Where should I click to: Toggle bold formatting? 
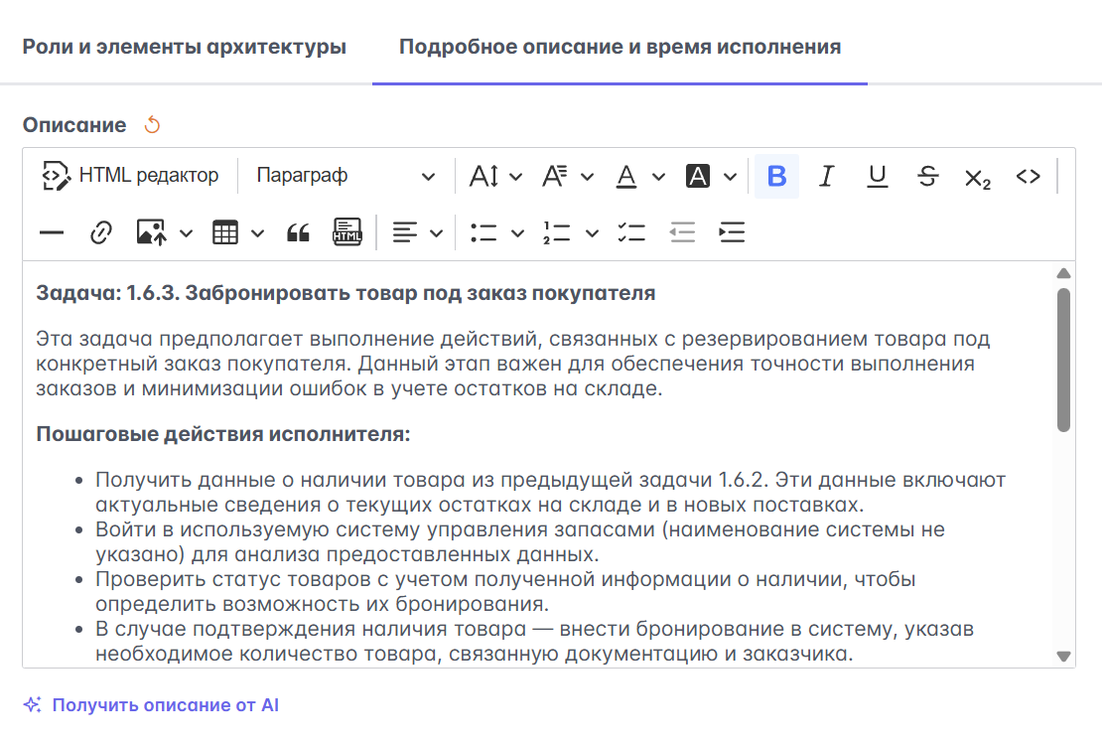(x=776, y=176)
